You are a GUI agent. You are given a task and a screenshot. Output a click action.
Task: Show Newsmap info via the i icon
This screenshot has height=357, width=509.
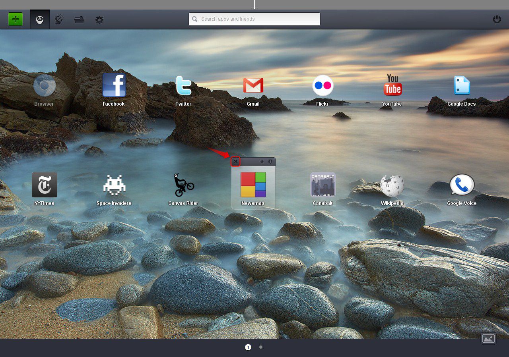270,162
